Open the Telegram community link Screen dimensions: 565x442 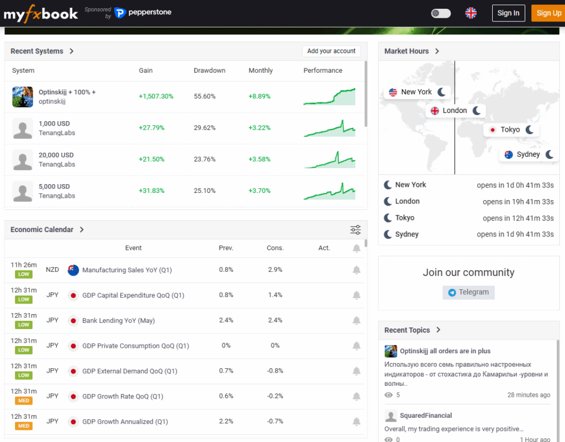tap(468, 292)
